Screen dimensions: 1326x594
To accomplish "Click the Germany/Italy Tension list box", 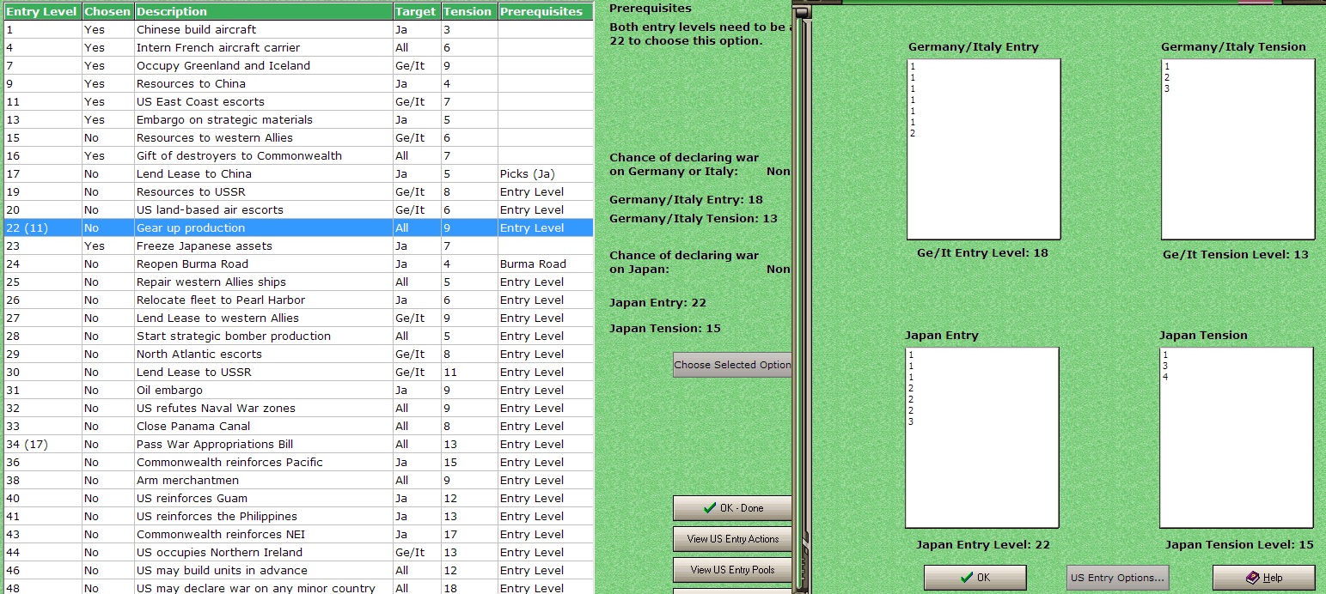I will 1237,148.
